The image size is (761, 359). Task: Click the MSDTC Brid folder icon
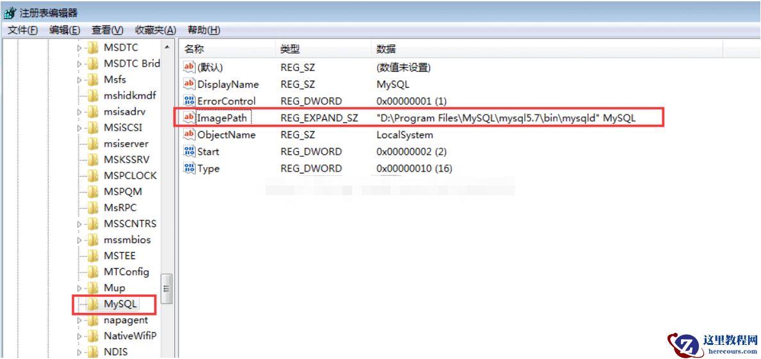click(92, 64)
